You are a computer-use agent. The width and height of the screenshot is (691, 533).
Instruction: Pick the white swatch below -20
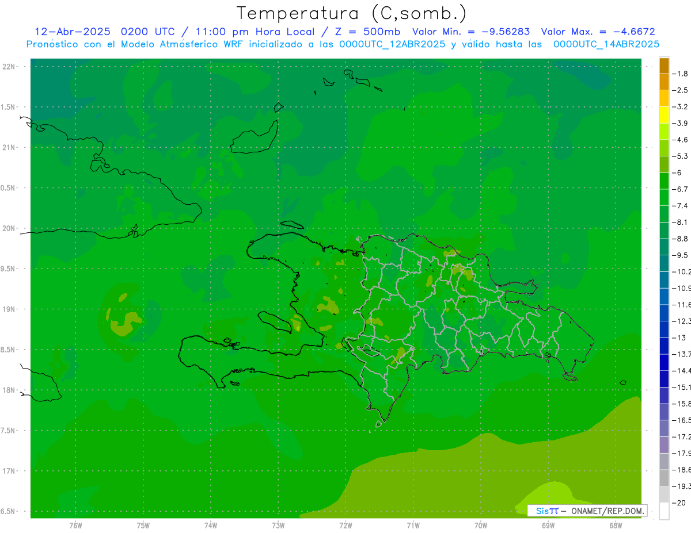664,511
